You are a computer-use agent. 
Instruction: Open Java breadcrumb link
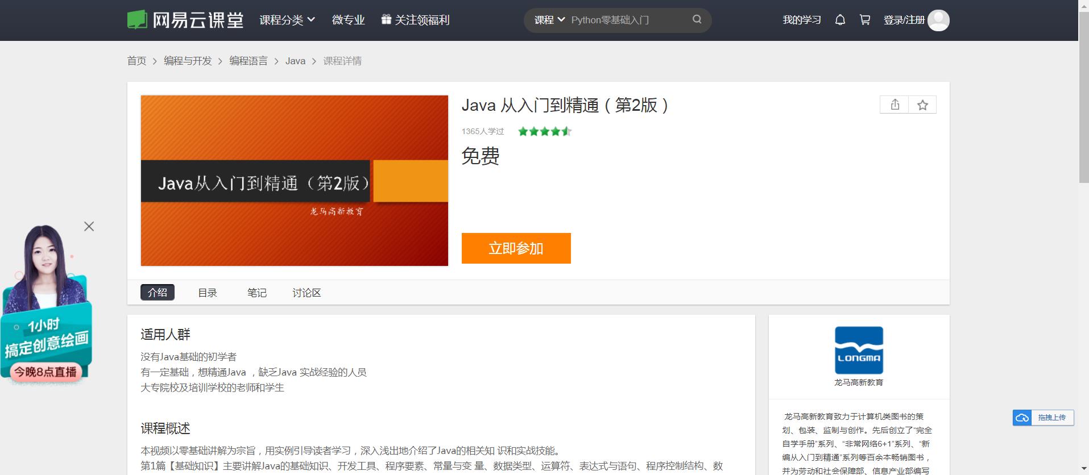pos(295,61)
